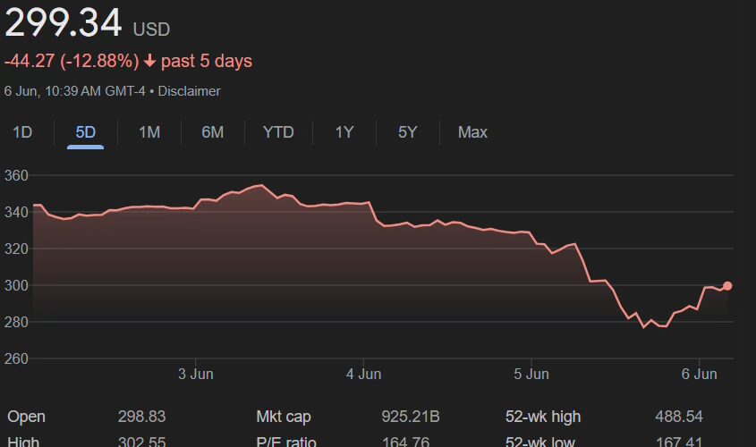Switch to the 1M chart view
The image size is (756, 447).
click(x=149, y=132)
